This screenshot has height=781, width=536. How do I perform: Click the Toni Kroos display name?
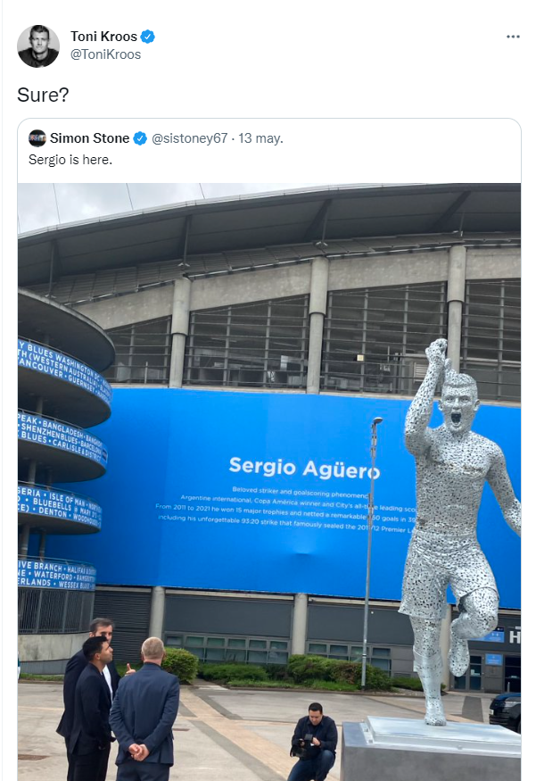click(x=103, y=37)
